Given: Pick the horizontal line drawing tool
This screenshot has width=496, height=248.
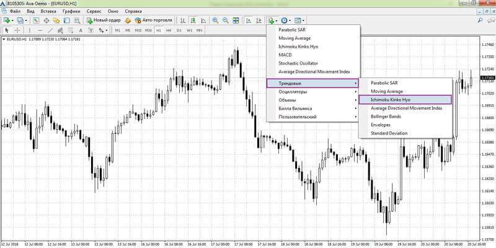Looking at the screenshot, I should click(x=40, y=30).
